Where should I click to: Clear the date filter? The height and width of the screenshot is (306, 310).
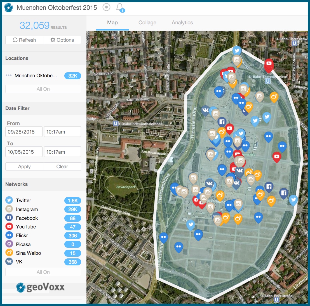[x=62, y=166]
